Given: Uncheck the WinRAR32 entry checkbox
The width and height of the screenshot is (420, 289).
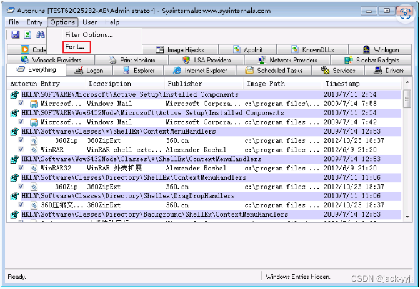Looking at the screenshot, I should [x=21, y=167].
